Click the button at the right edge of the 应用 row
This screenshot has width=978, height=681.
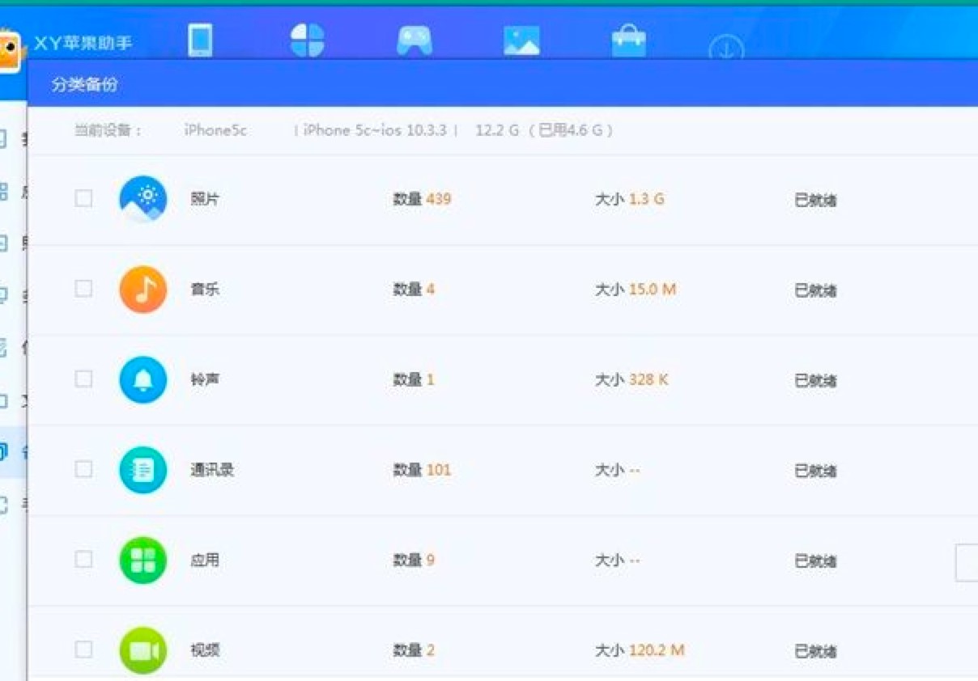point(967,563)
